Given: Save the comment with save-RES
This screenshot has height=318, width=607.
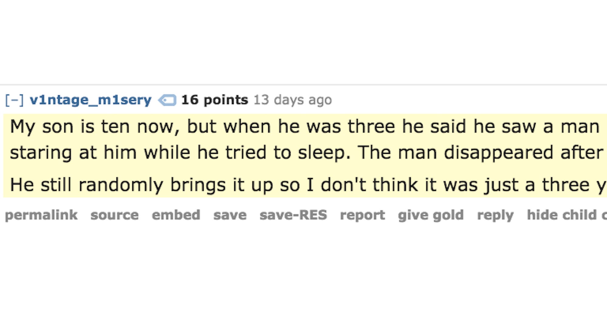Looking at the screenshot, I should pyautogui.click(x=293, y=215).
